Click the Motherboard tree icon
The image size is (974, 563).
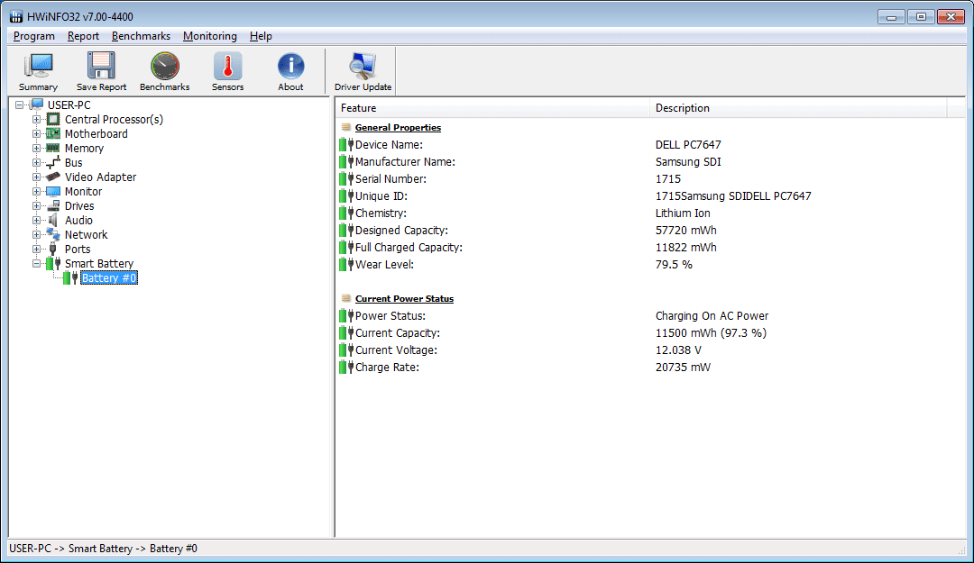53,133
